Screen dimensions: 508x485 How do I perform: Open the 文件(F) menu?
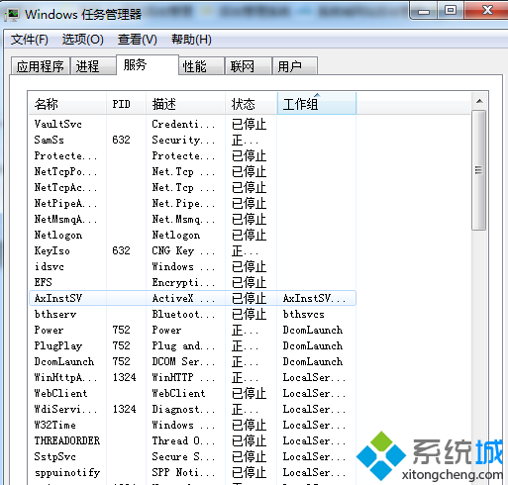pos(30,40)
